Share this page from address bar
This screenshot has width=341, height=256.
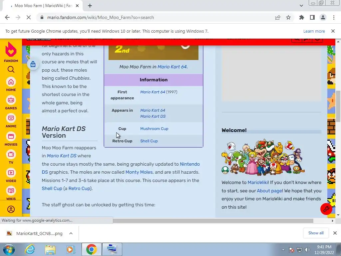coord(278,17)
